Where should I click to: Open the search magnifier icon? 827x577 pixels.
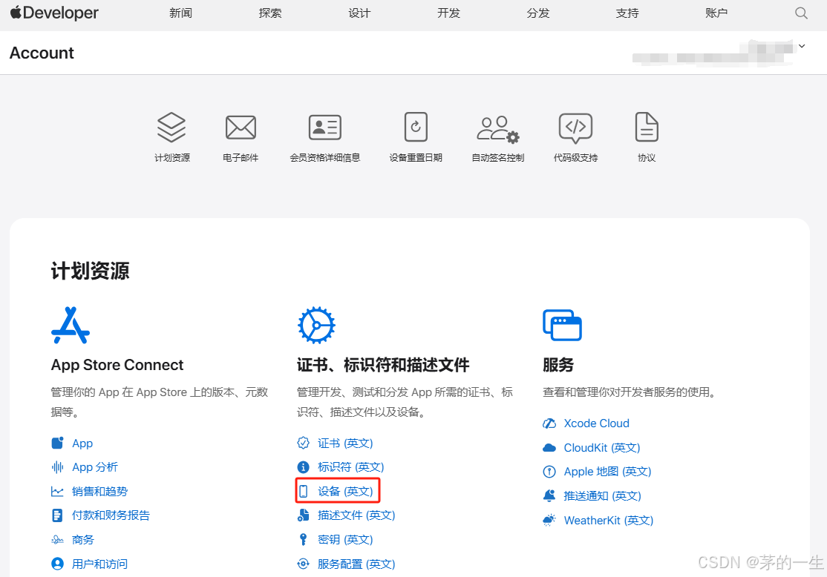point(801,13)
